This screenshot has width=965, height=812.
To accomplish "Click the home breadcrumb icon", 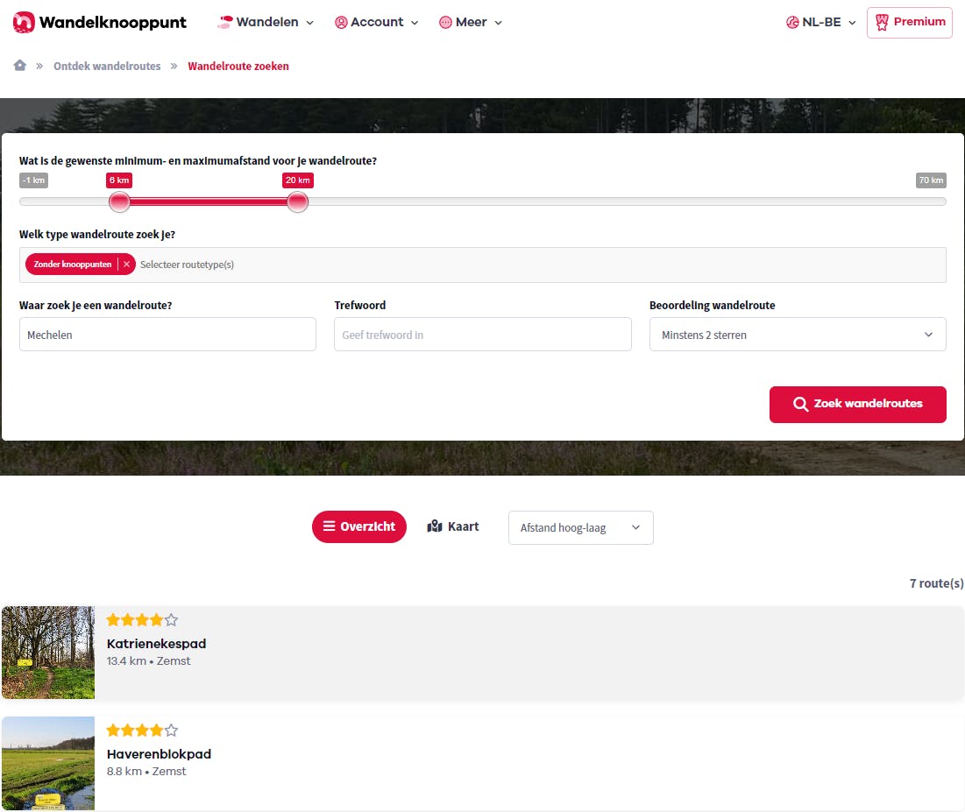I will point(19,65).
